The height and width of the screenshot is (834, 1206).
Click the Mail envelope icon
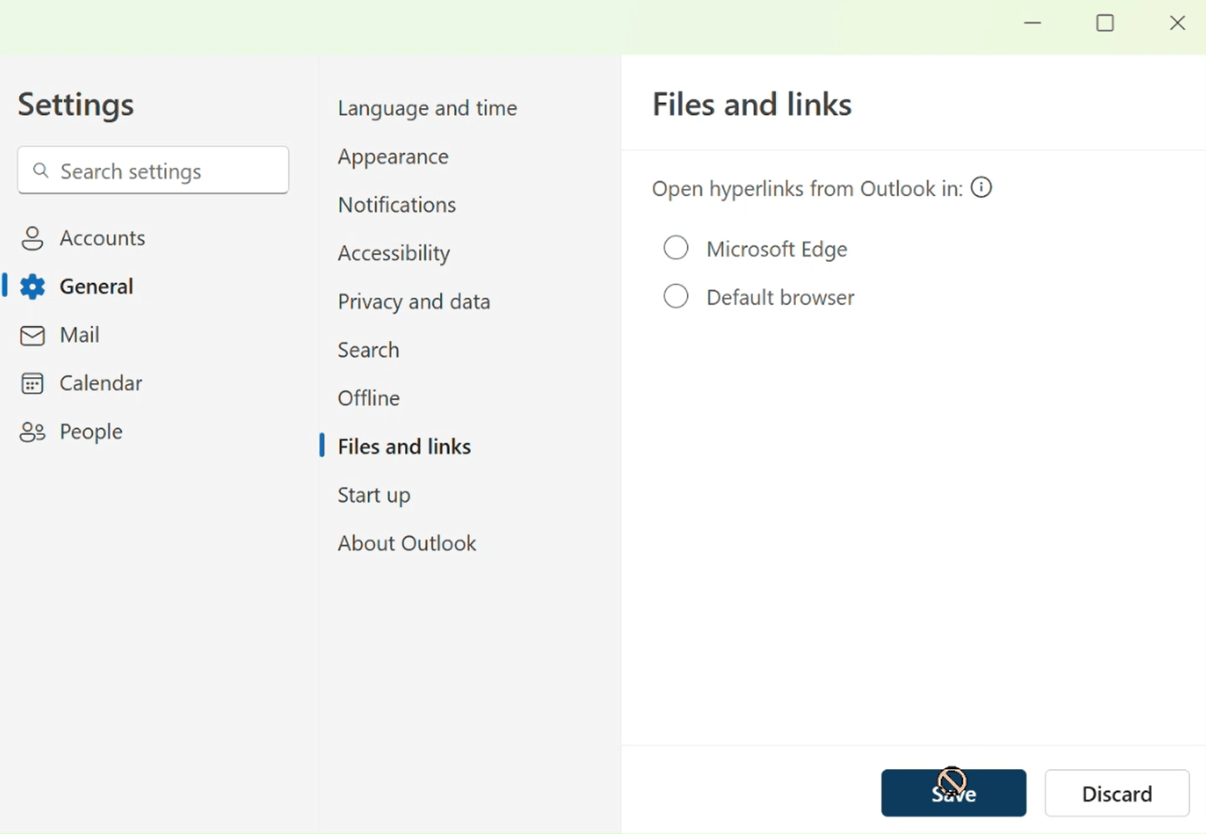coord(32,335)
